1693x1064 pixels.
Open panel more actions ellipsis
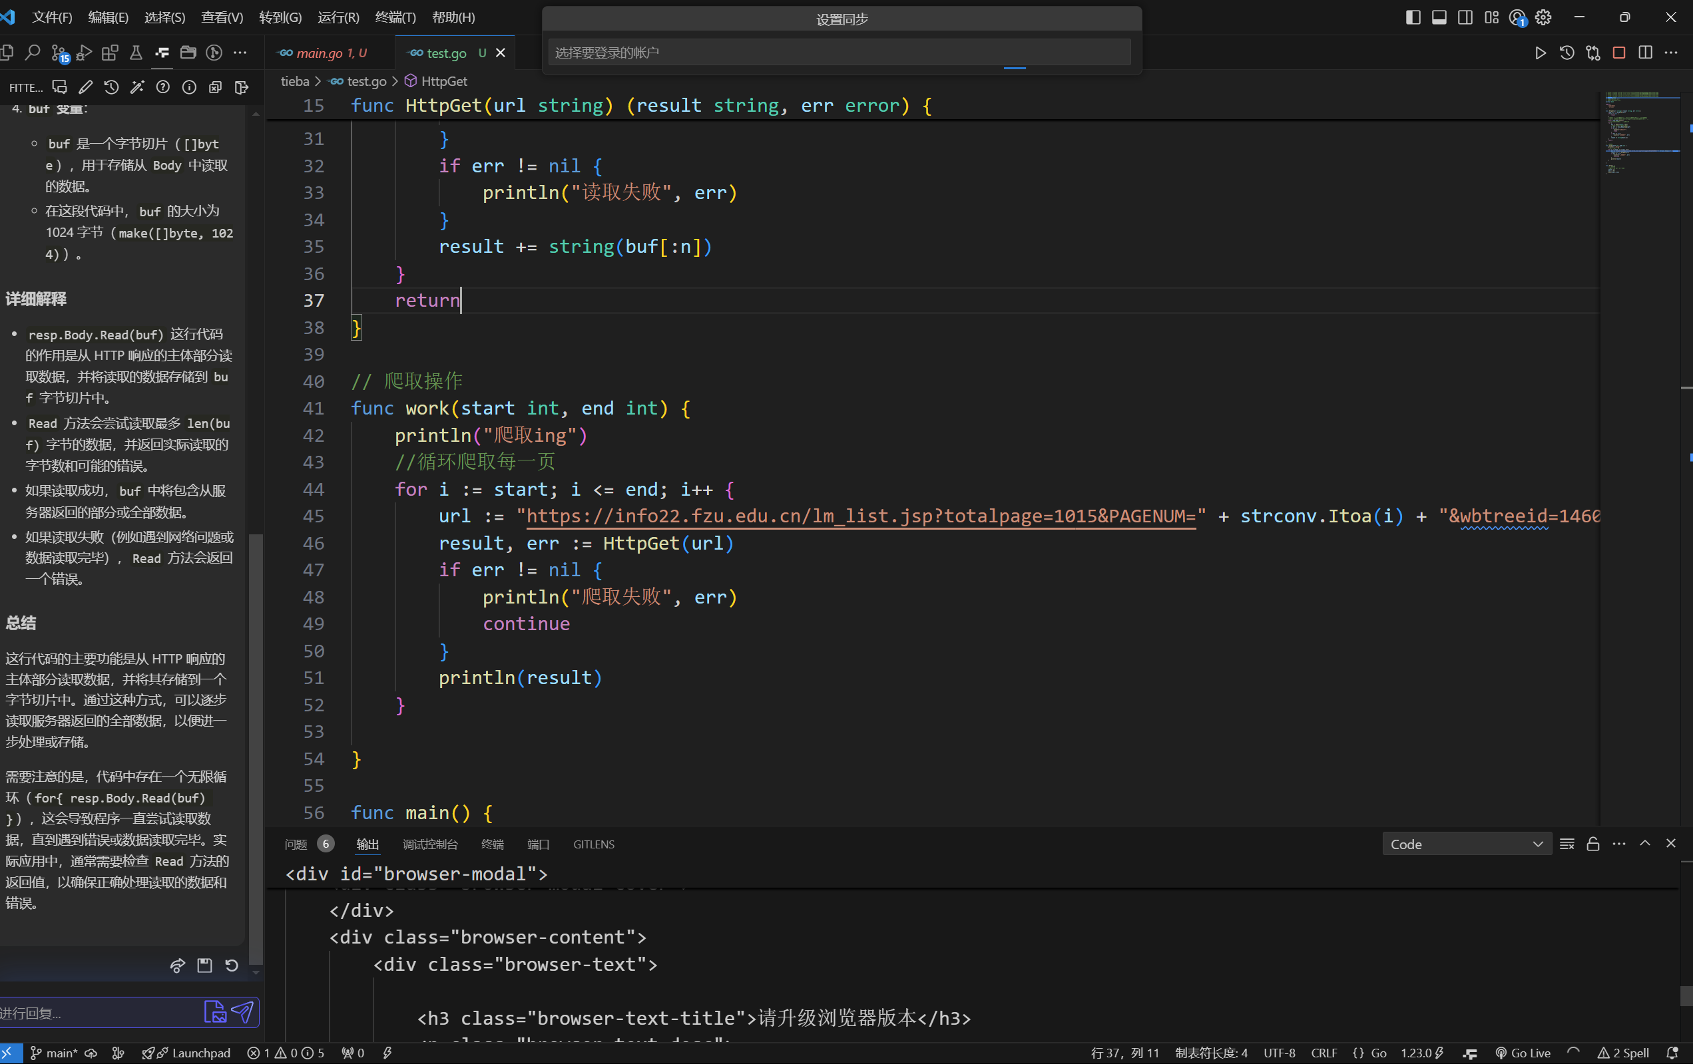(1619, 844)
